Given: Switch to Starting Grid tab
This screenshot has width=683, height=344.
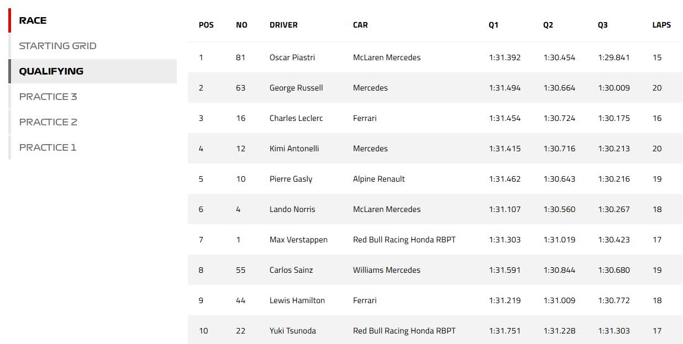Looking at the screenshot, I should pos(57,46).
